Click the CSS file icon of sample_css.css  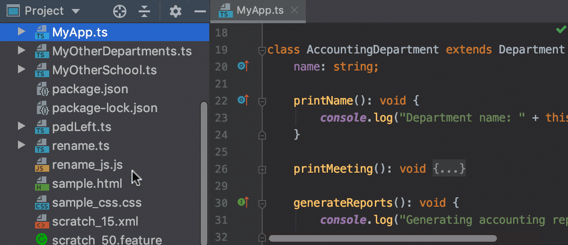click(x=42, y=203)
